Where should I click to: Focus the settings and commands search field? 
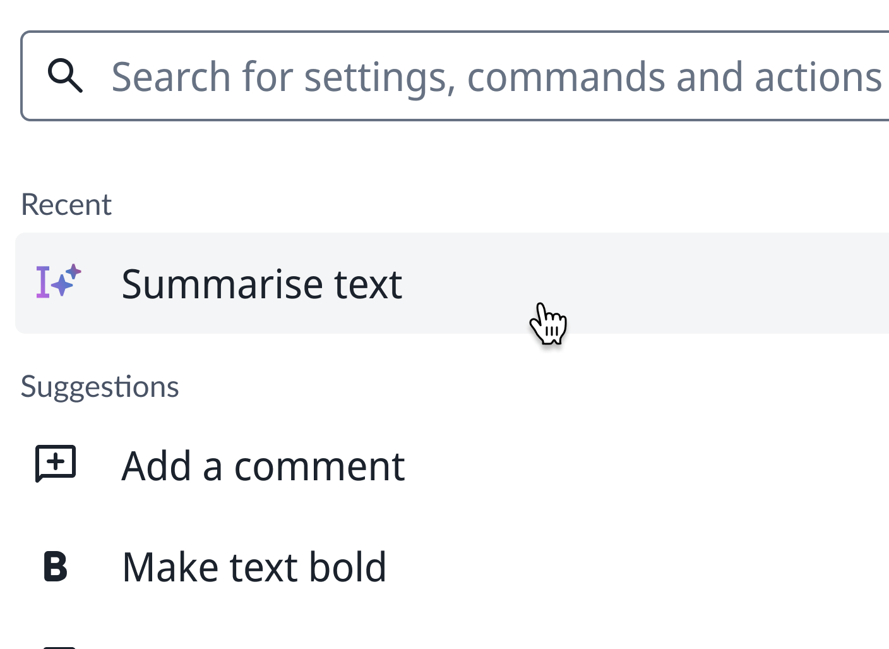pyautogui.click(x=492, y=76)
